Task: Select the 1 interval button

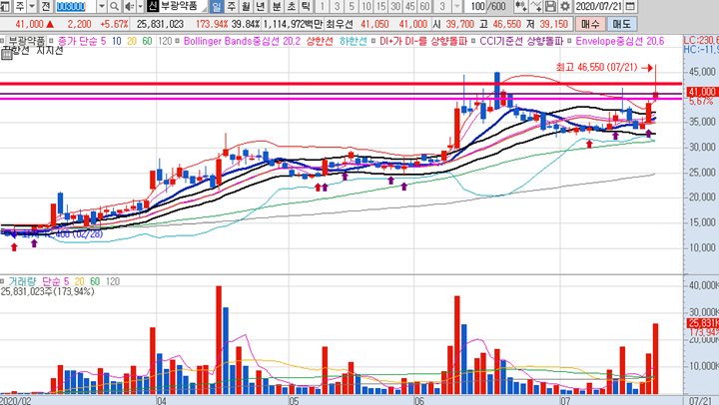Action: point(322,6)
